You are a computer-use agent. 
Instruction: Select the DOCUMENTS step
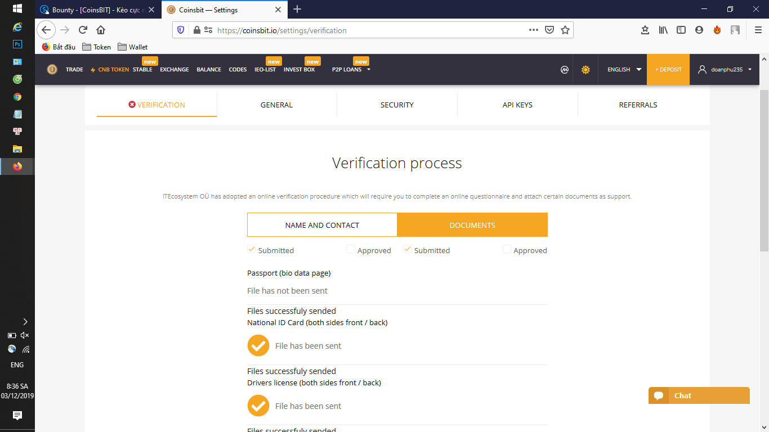[472, 225]
